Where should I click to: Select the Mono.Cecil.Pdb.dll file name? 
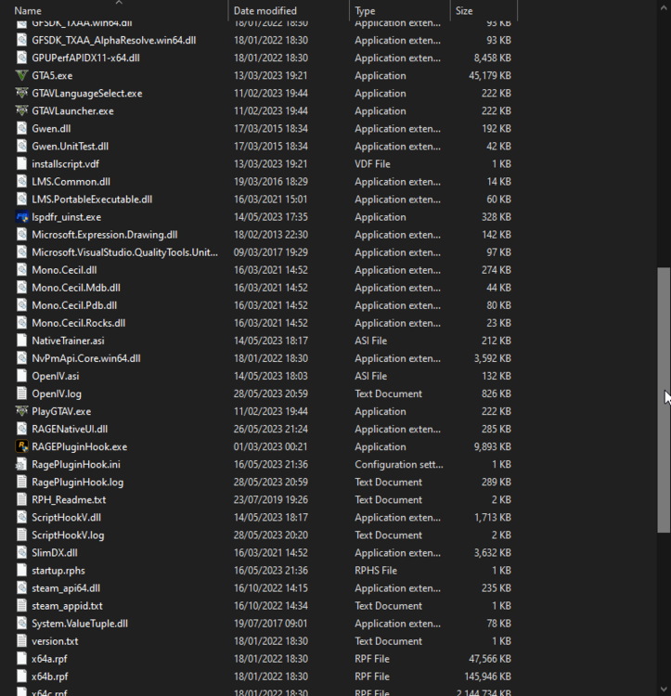(74, 305)
